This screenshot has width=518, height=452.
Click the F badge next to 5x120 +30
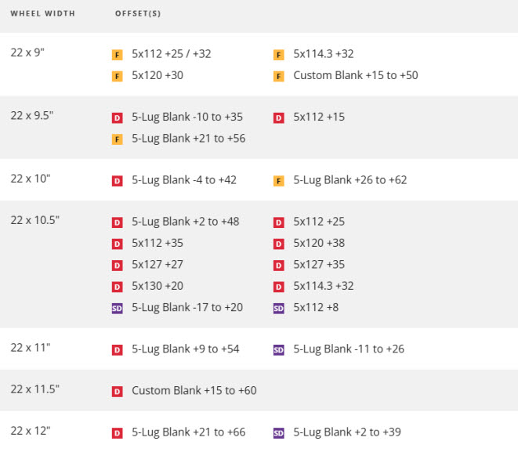tap(118, 76)
